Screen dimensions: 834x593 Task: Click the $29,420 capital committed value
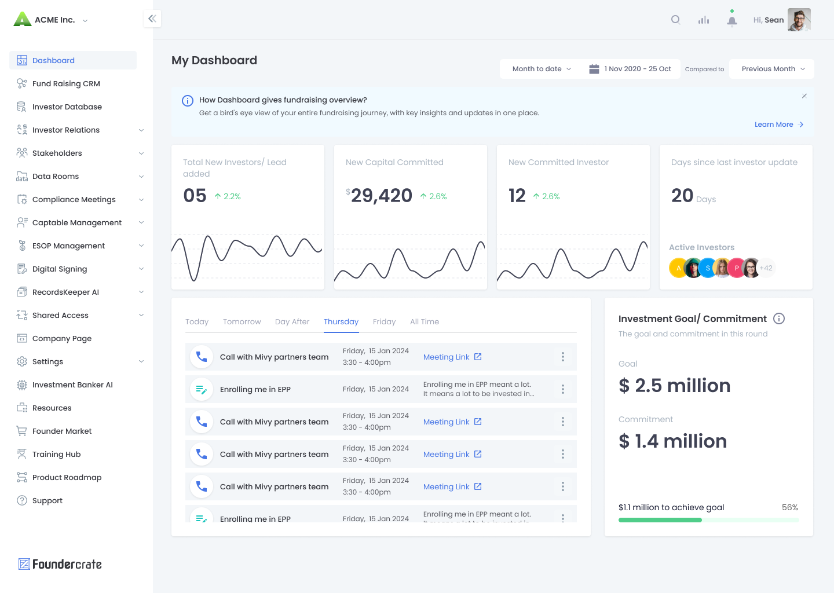(x=379, y=196)
